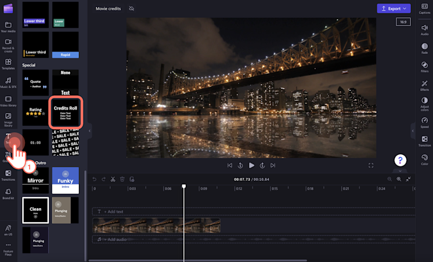Open the Filters panel
433x262 pixels.
pos(424,67)
